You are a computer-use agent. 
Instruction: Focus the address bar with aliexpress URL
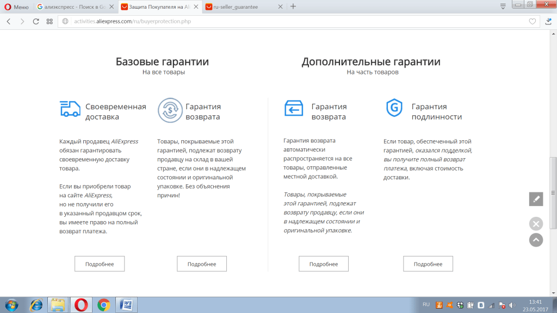coord(299,21)
